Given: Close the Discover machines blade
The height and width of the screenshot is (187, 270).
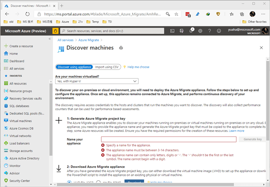Looking at the screenshot, I should 261,48.
